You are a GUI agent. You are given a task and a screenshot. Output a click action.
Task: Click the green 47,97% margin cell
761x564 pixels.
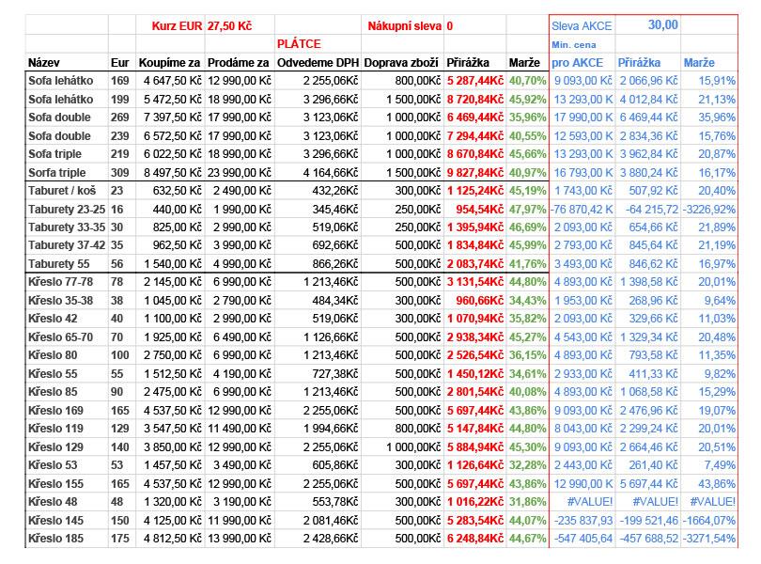[528, 210]
